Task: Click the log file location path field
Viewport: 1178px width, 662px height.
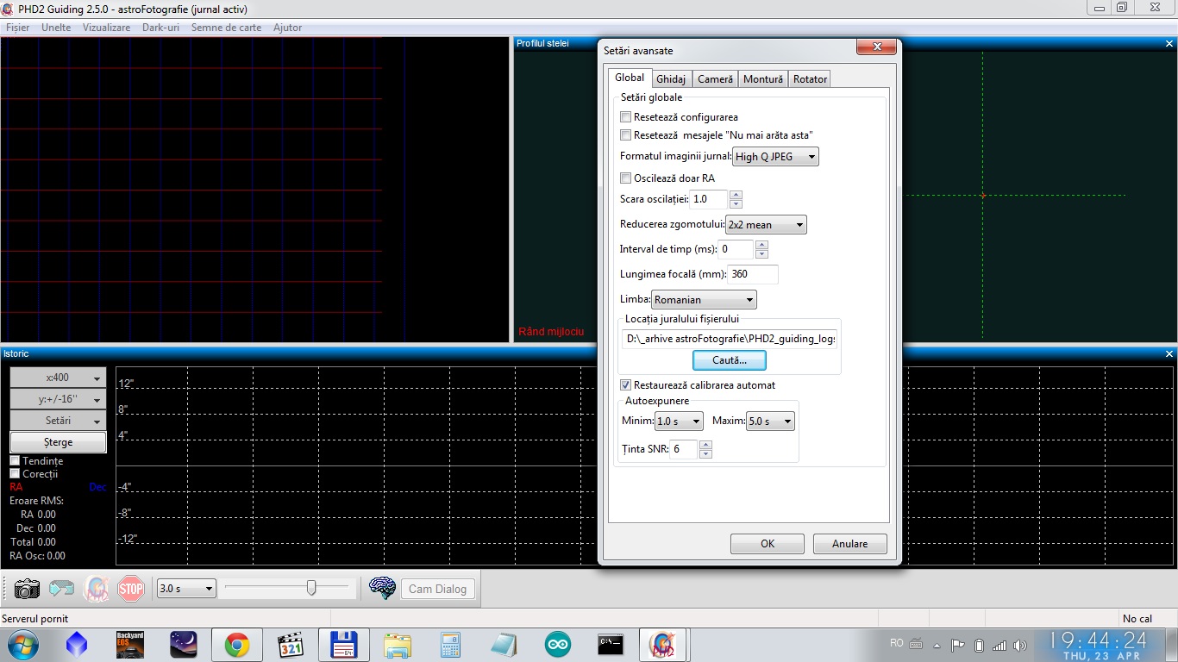Action: click(730, 339)
